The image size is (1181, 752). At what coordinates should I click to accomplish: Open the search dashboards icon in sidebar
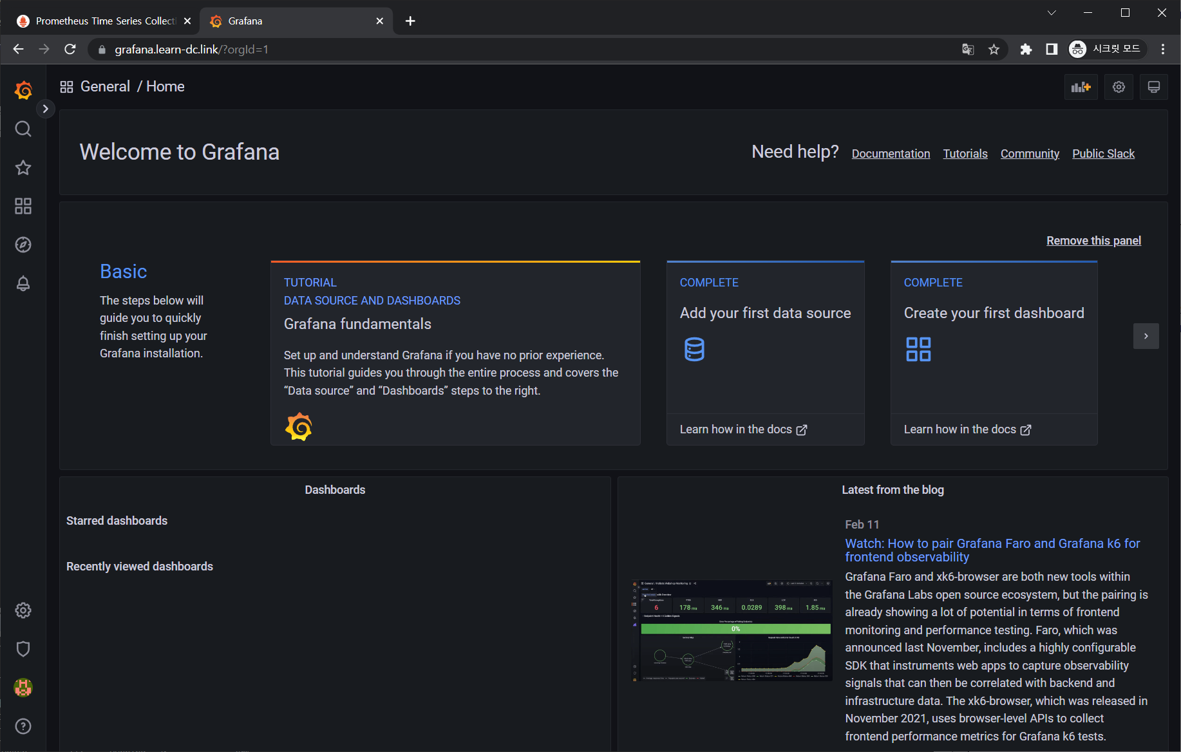[x=23, y=129]
